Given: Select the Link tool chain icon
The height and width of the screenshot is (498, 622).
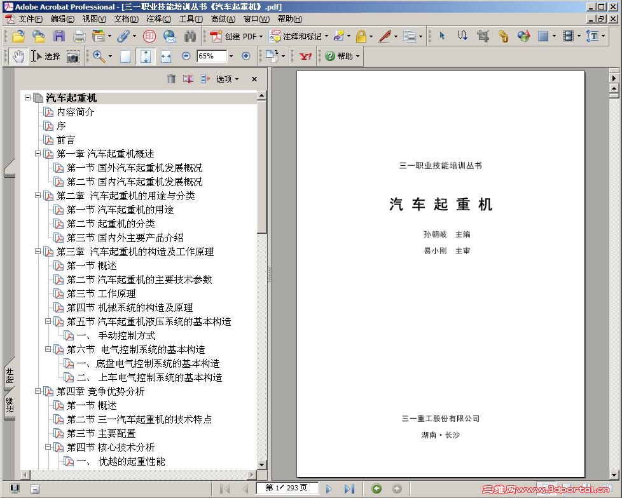Looking at the screenshot, I should point(504,36).
